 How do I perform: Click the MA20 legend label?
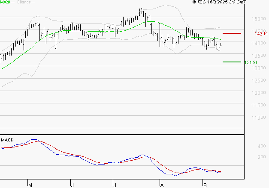click(5, 3)
